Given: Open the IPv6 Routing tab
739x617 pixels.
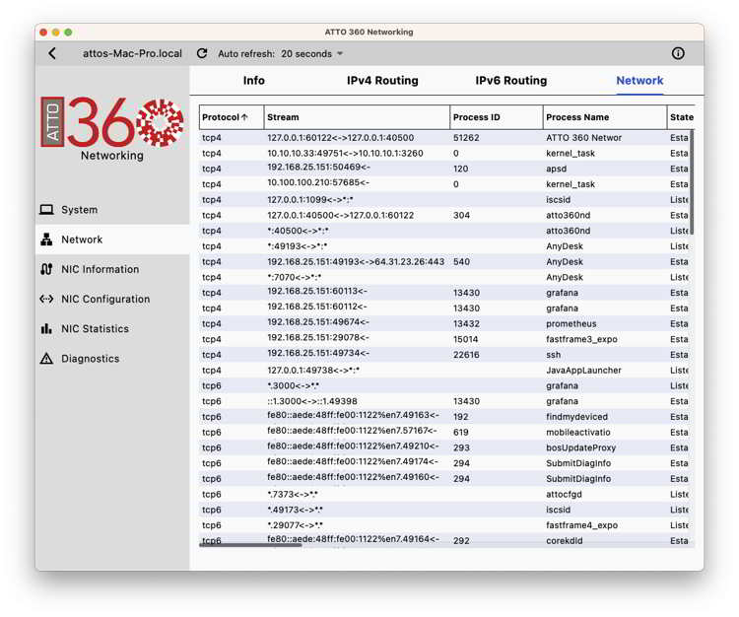Looking at the screenshot, I should click(510, 81).
